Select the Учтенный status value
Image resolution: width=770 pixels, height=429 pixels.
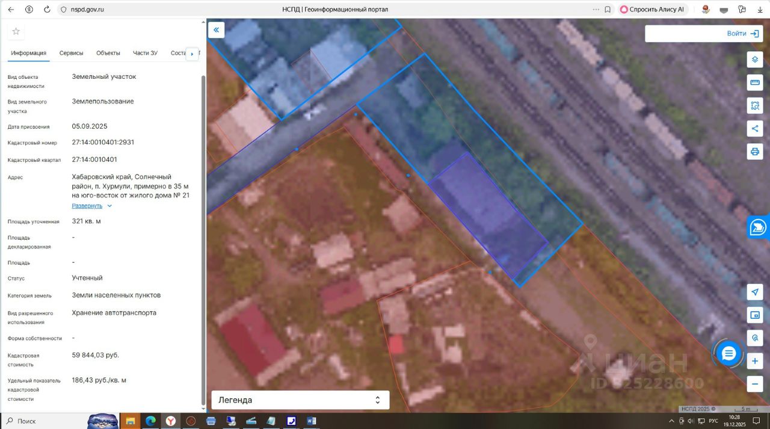[87, 278]
